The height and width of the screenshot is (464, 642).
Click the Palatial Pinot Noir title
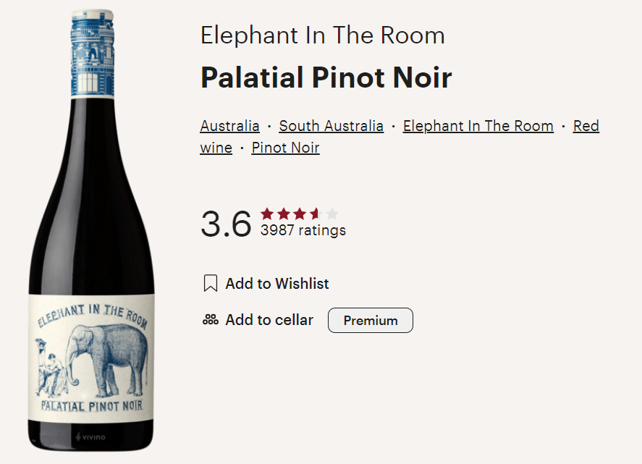(x=326, y=77)
